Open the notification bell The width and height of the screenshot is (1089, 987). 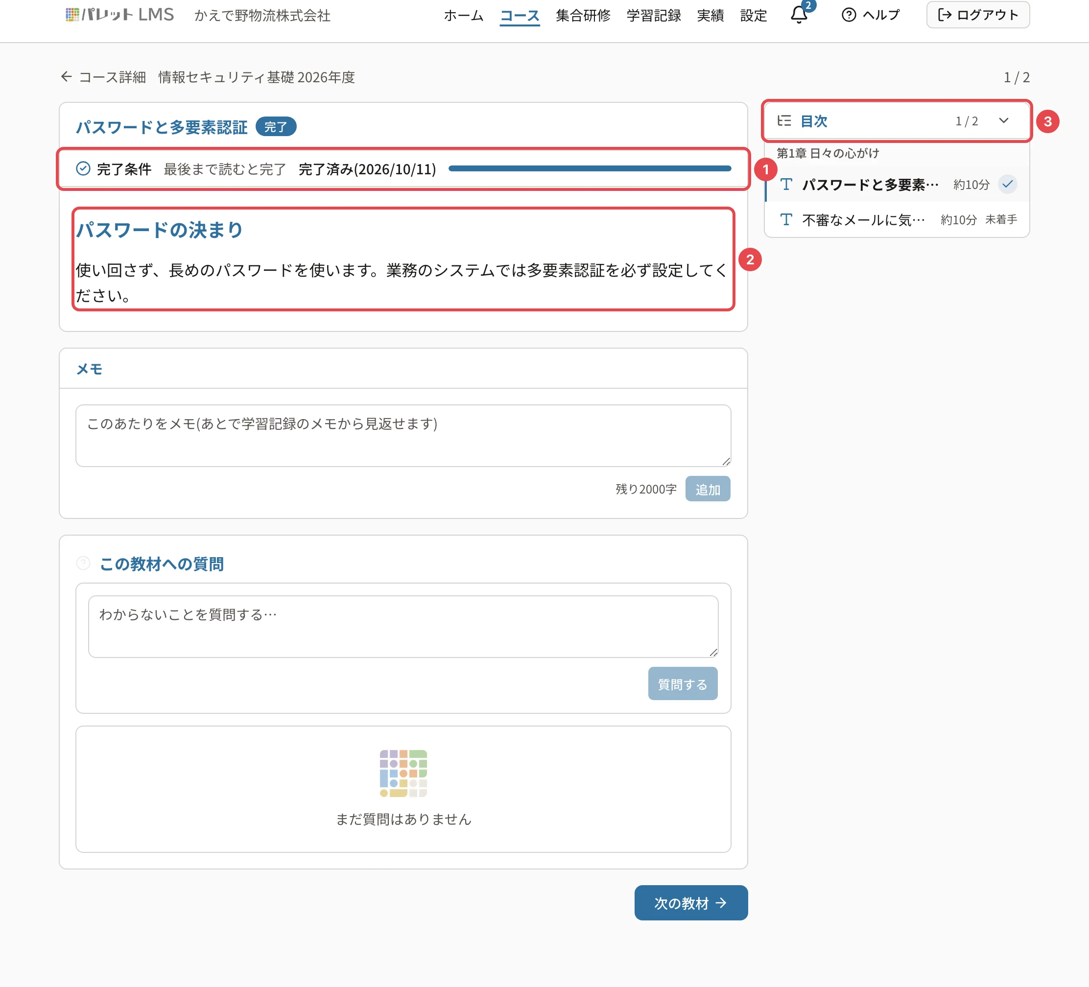(799, 15)
